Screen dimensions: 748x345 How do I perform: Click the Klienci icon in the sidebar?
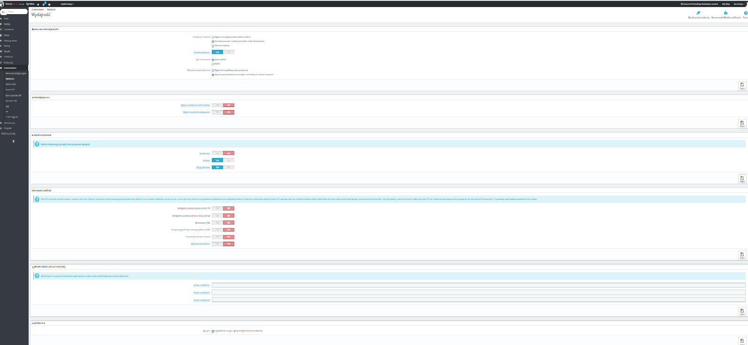(1, 35)
